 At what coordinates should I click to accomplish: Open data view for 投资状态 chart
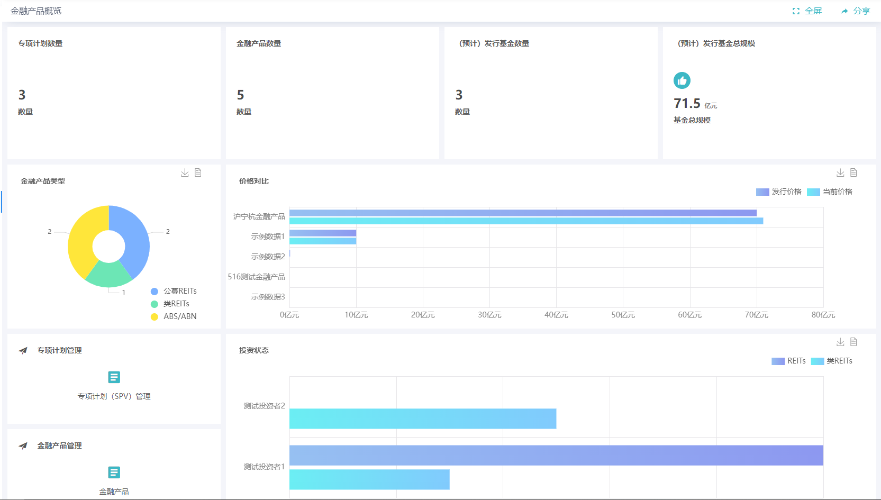[853, 342]
